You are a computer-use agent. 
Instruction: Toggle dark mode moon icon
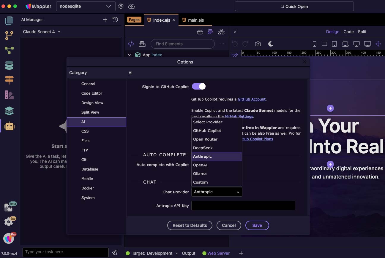click(271, 44)
